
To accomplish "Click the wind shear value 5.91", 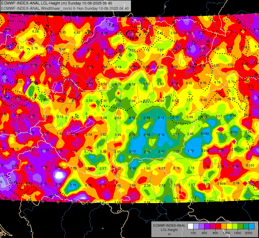I will coord(176,118).
